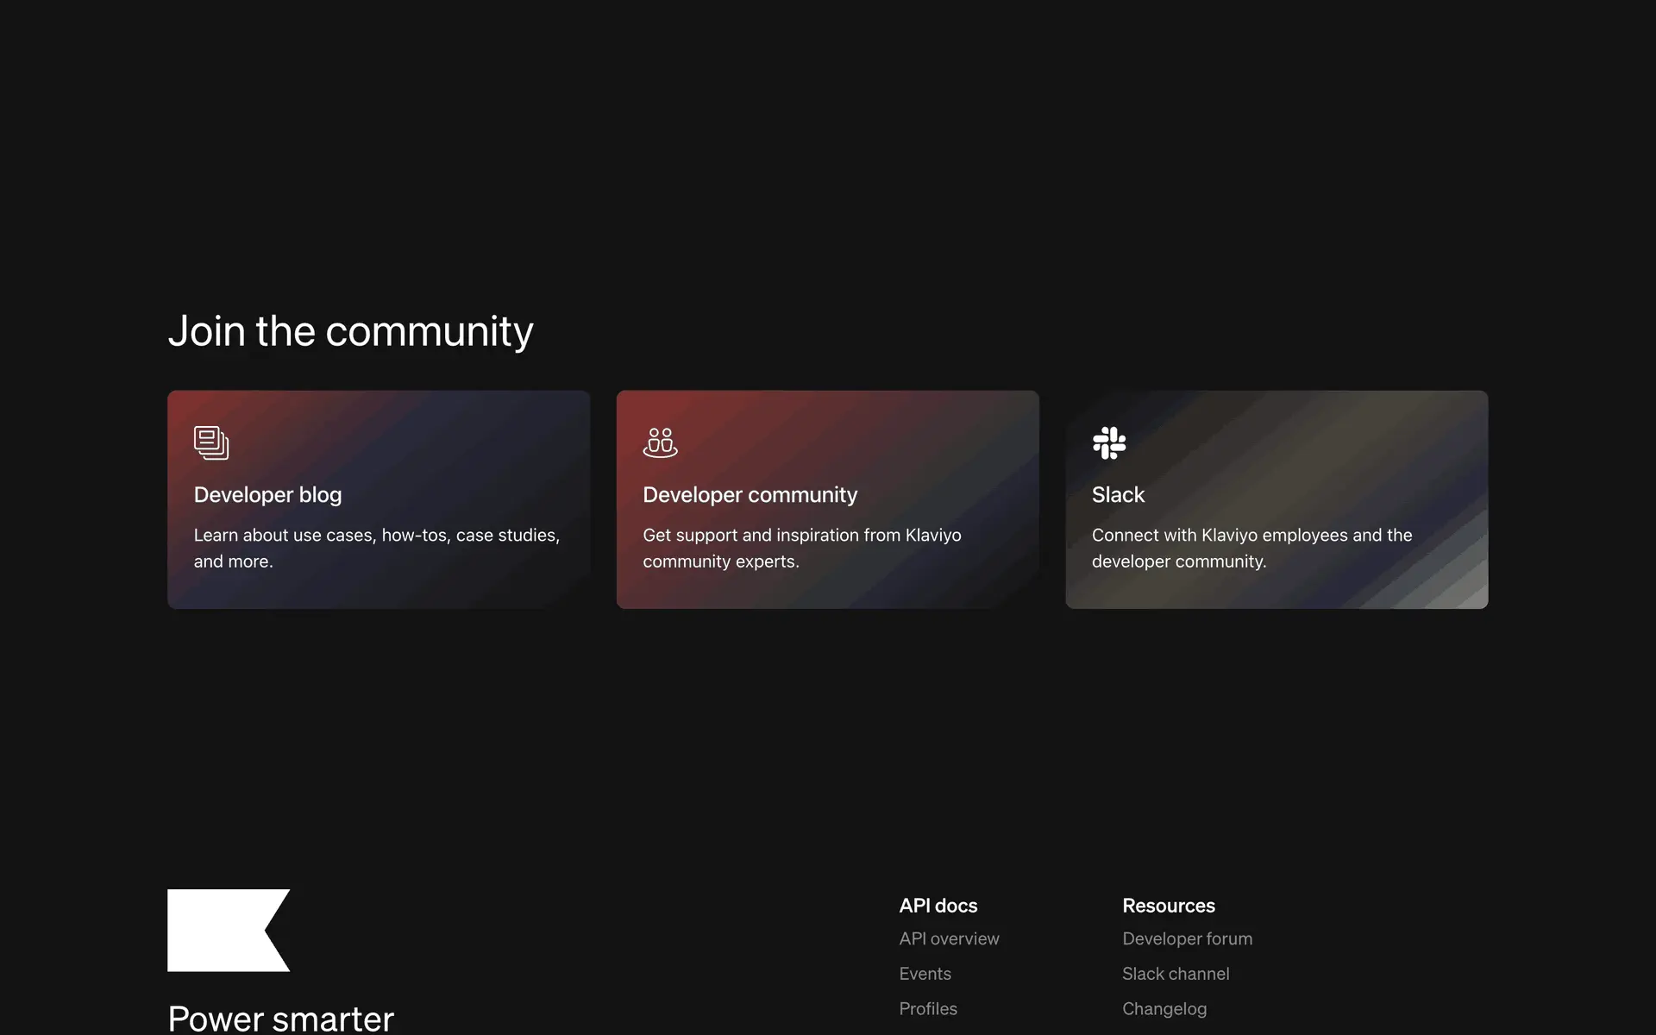Click the Resources footer heading
Image resolution: width=1656 pixels, height=1035 pixels.
[1168, 906]
